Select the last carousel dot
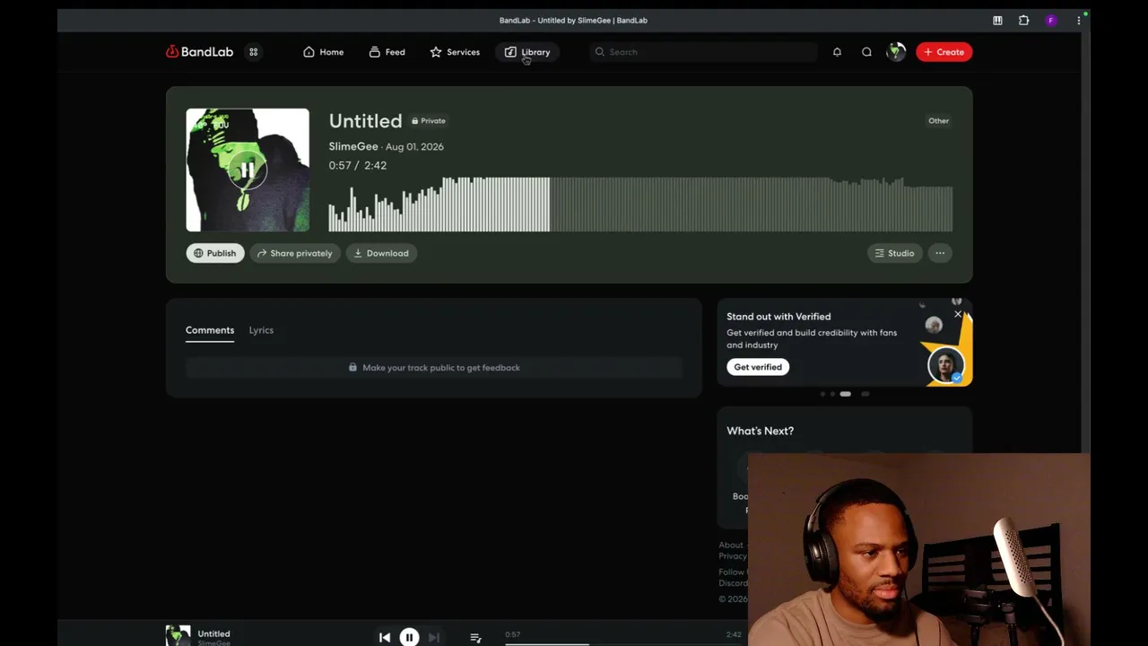Viewport: 1148px width, 646px height. (865, 394)
